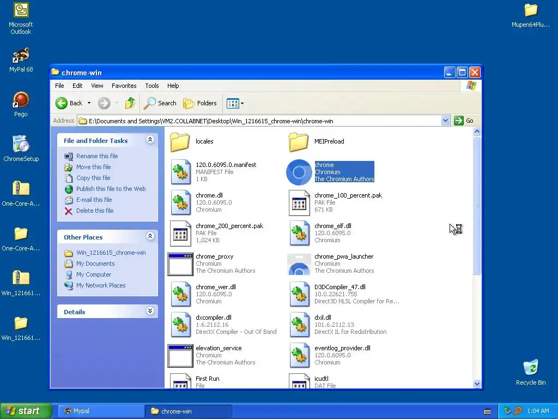
Task: Click Rename this file link
Action: pyautogui.click(x=97, y=156)
